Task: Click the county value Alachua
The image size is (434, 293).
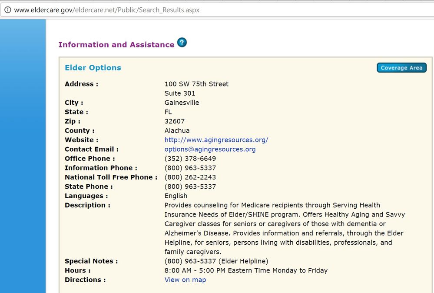Action: point(177,130)
